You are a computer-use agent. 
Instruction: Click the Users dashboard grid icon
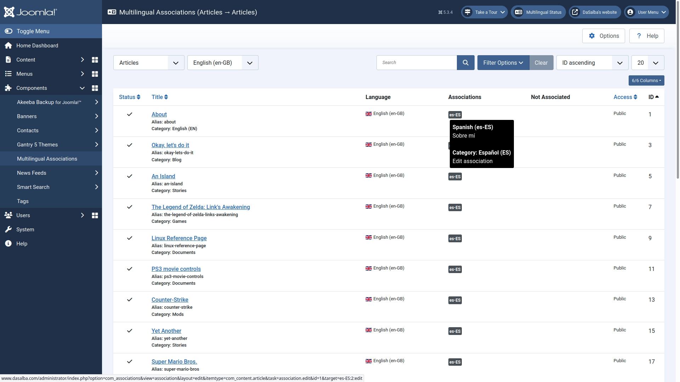pyautogui.click(x=95, y=215)
